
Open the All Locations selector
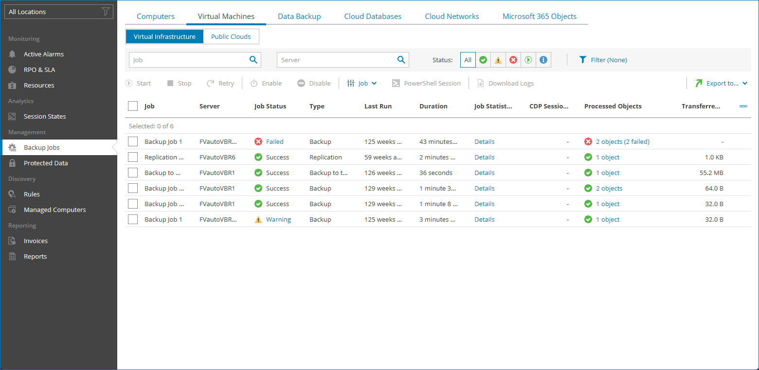click(x=59, y=12)
